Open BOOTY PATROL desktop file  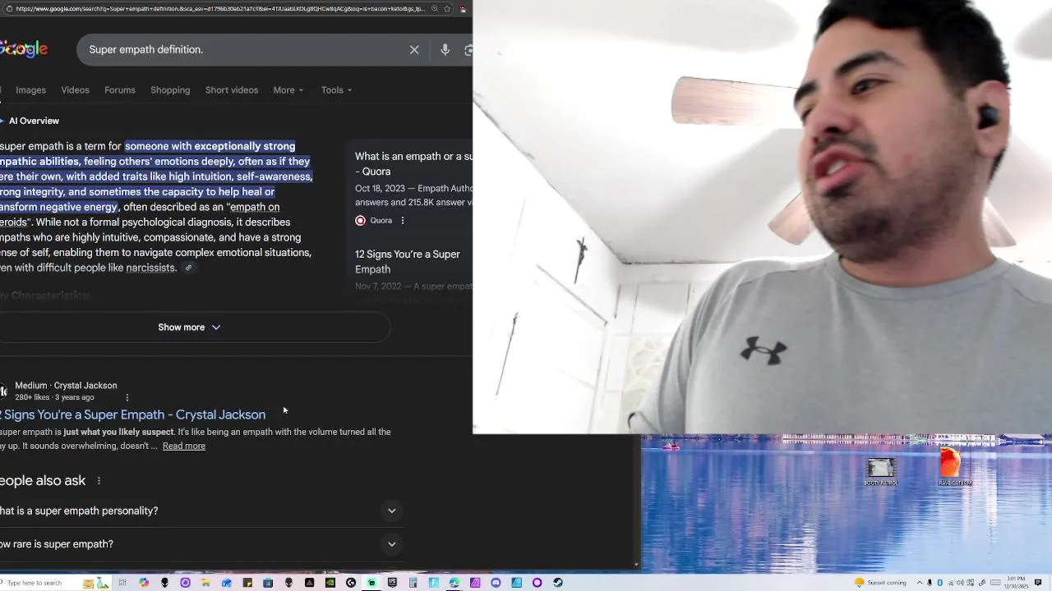(880, 472)
